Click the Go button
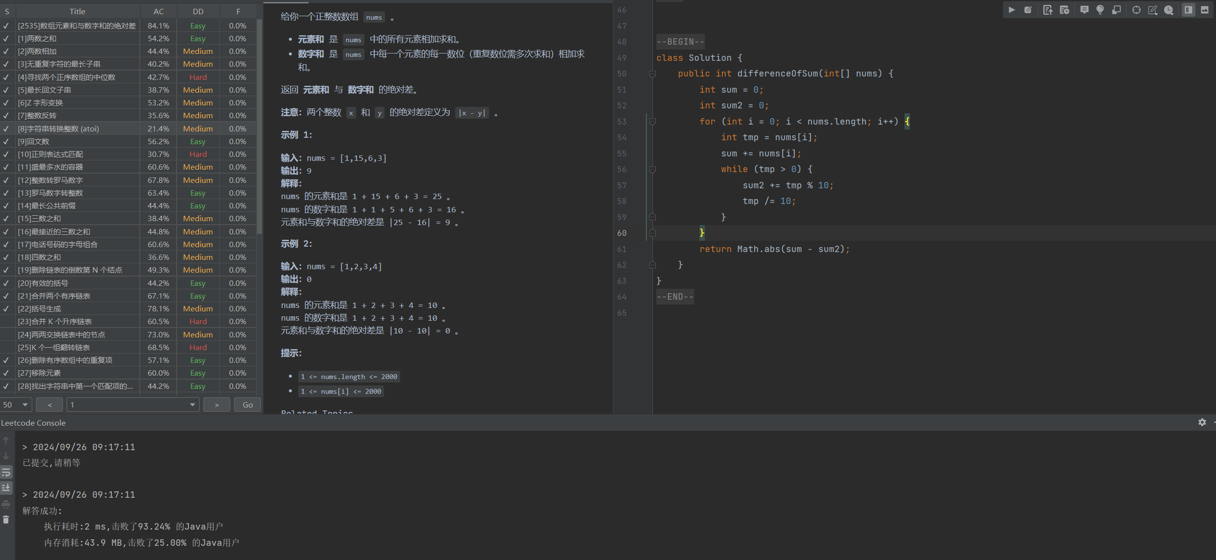The height and width of the screenshot is (560, 1216). tap(248, 405)
